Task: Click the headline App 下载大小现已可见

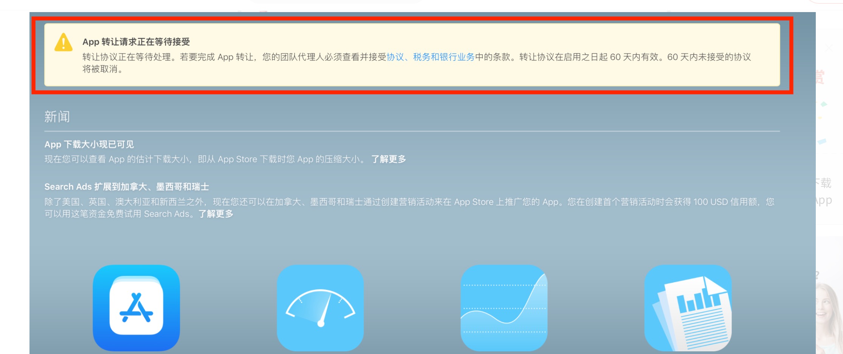Action: pos(89,145)
